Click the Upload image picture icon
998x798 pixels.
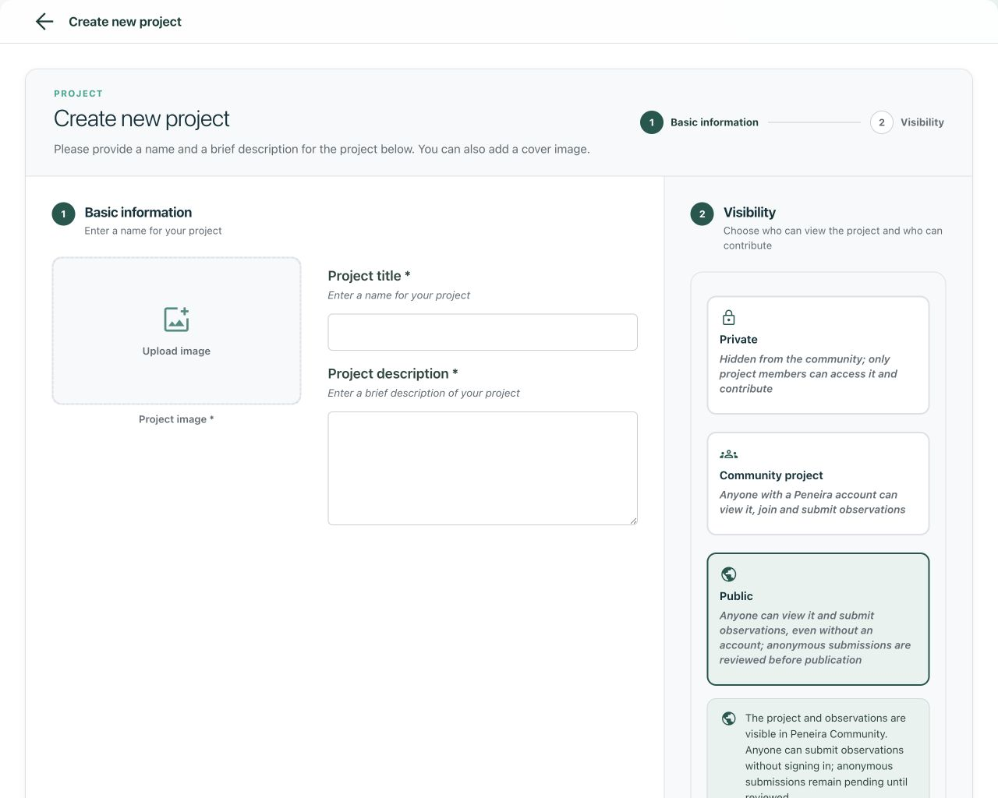(x=176, y=319)
